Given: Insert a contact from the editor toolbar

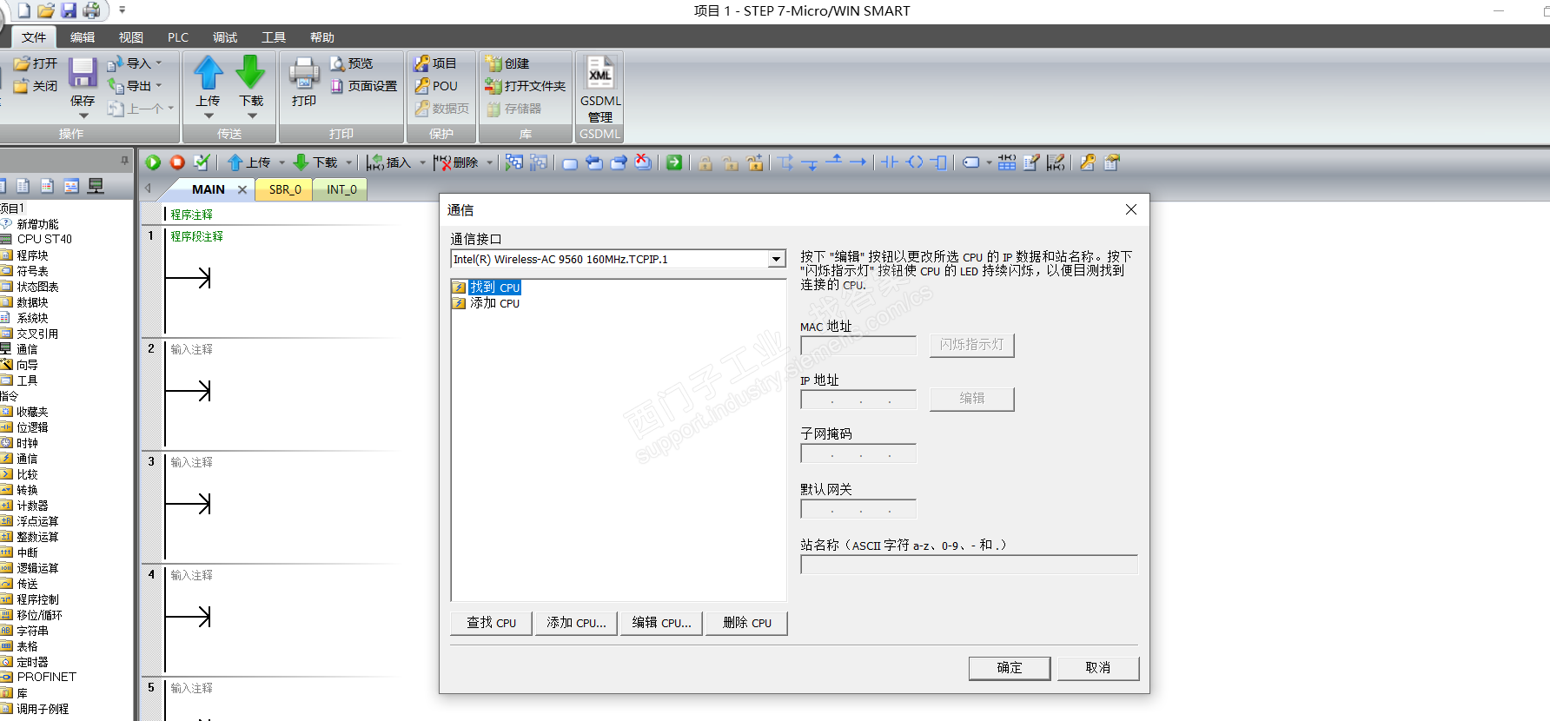Looking at the screenshot, I should [x=890, y=162].
